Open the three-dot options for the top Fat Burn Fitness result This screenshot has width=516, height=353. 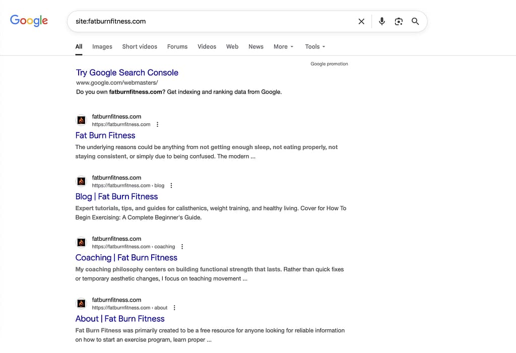pos(157,124)
